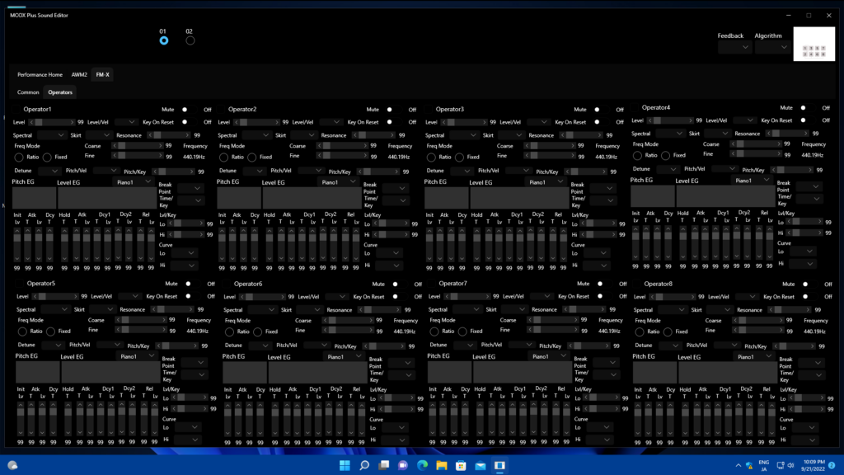Open File Explorer from the taskbar
This screenshot has height=475, width=844.
click(442, 465)
